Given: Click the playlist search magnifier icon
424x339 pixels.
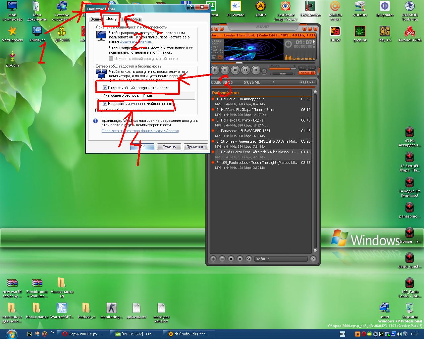Looking at the screenshot, I should tap(248, 259).
